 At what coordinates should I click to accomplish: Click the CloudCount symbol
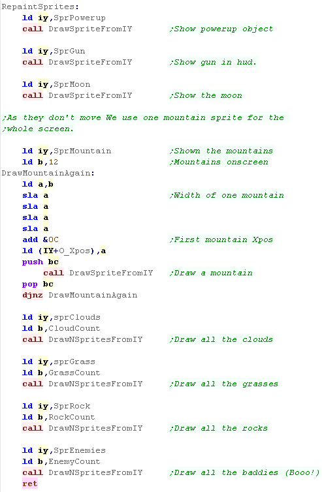tap(74, 328)
